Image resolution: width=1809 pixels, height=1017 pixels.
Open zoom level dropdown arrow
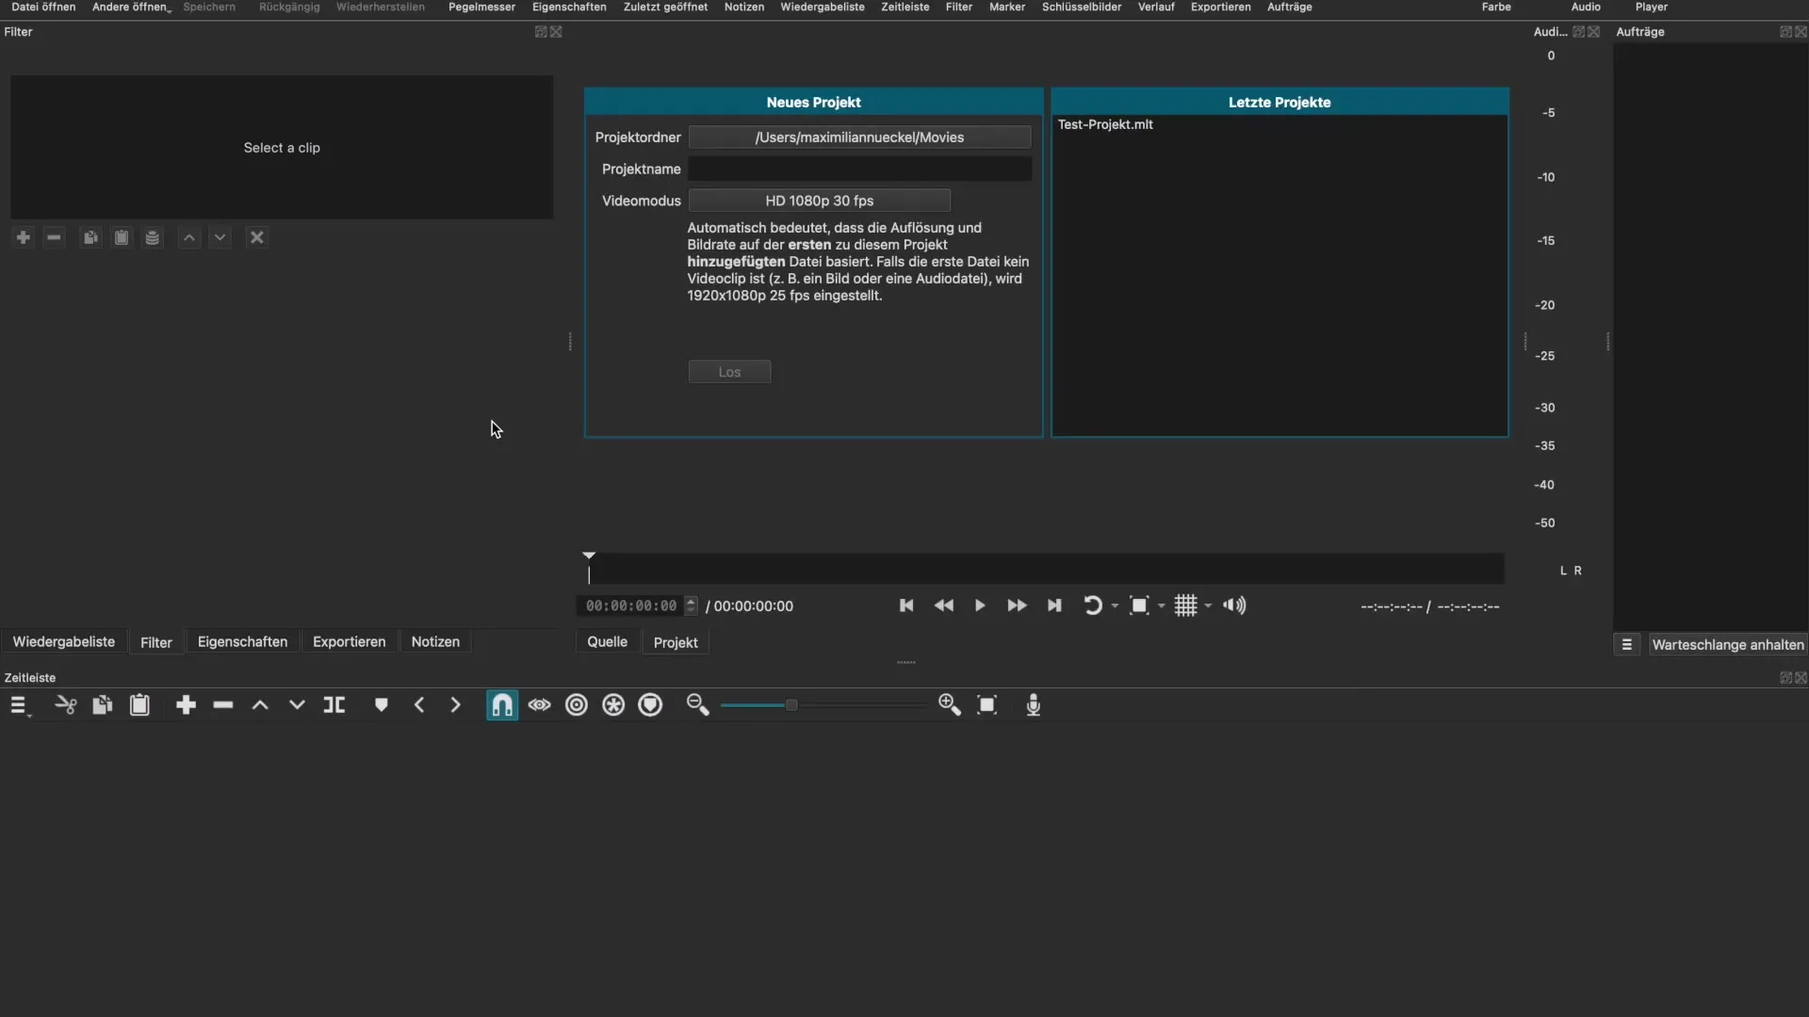[1161, 606]
